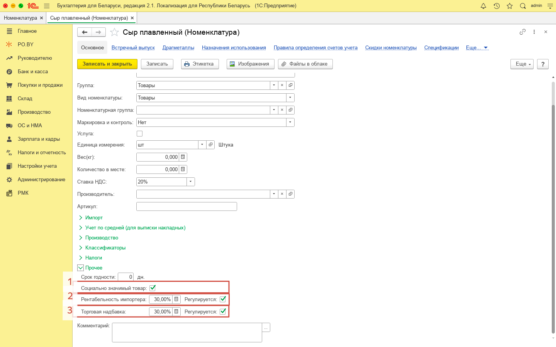Add to favorites star beside title
This screenshot has width=556, height=347.
114,32
